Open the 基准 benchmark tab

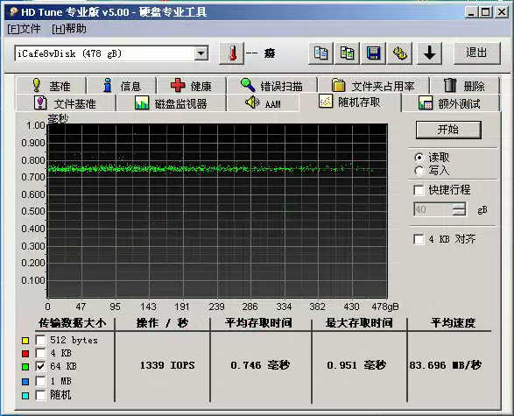(51, 86)
